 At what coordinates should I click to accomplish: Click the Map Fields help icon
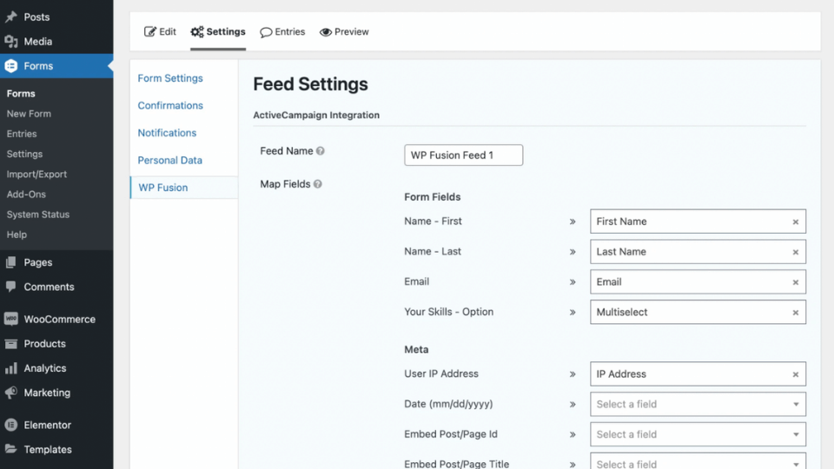point(318,184)
